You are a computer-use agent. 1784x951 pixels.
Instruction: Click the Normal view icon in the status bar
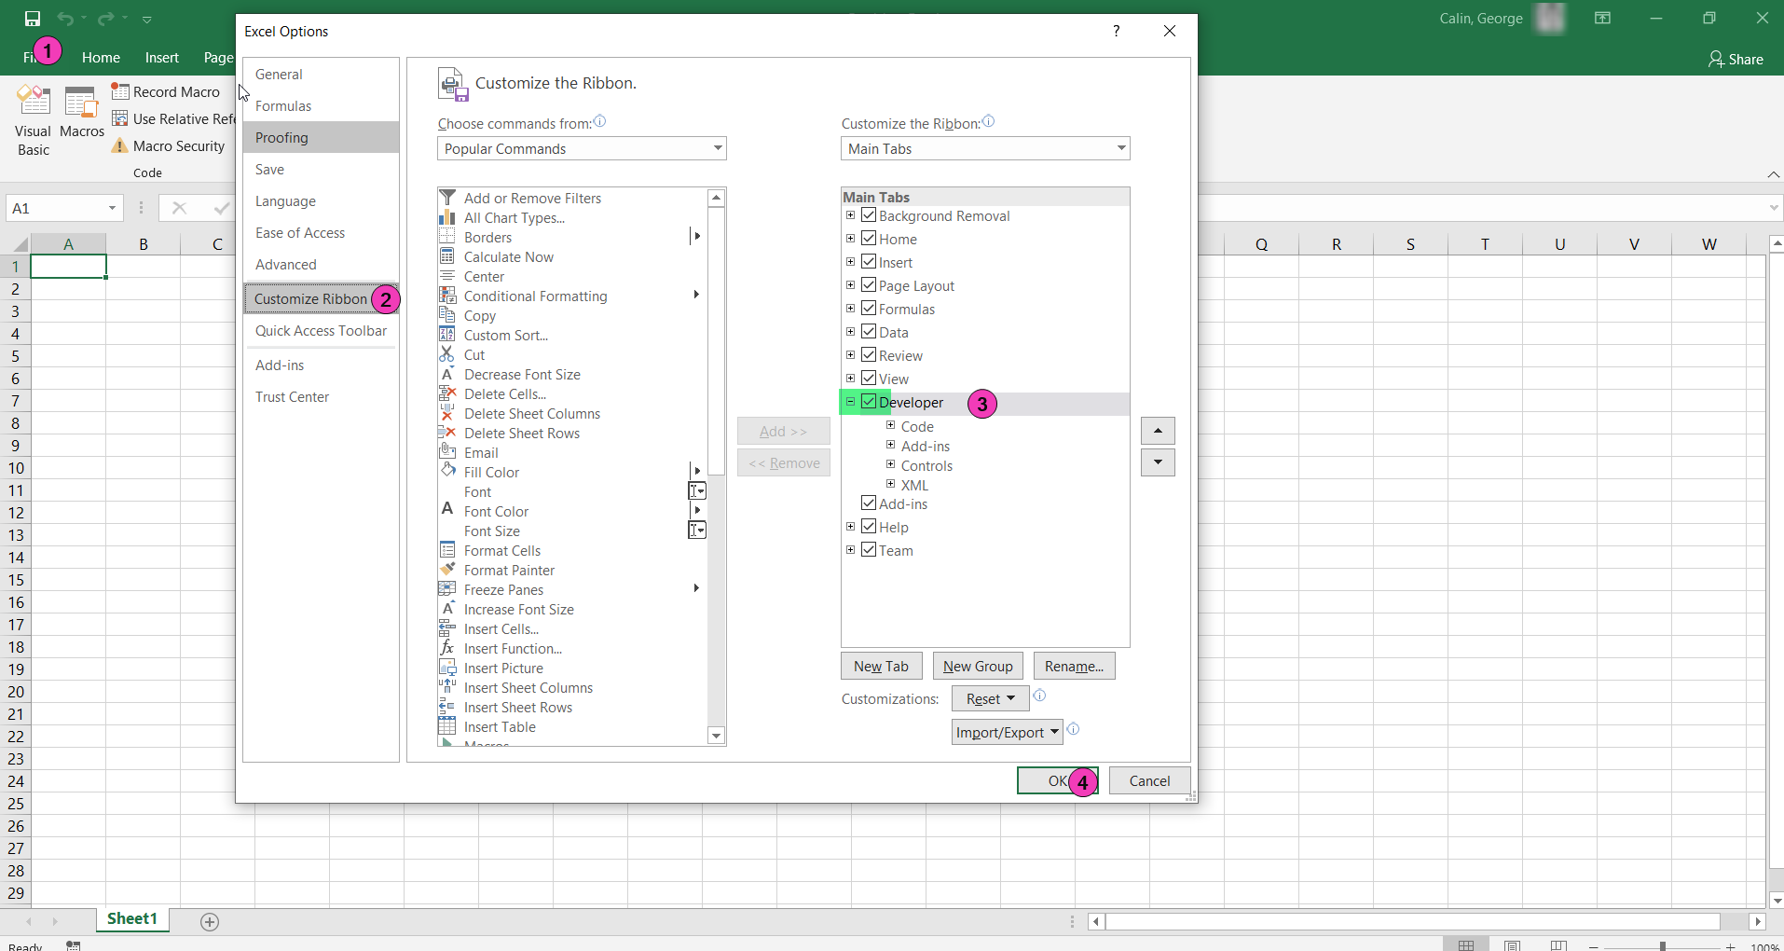[x=1467, y=945]
